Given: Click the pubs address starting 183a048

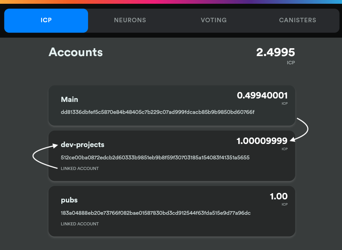Looking at the screenshot, I should coord(156,213).
